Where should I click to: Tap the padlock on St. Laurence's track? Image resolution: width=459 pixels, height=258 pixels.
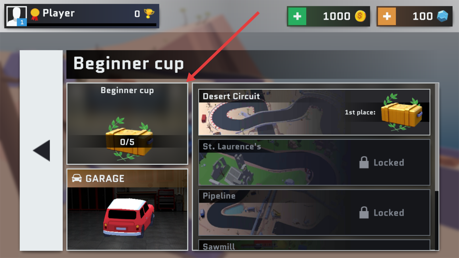[x=364, y=162]
